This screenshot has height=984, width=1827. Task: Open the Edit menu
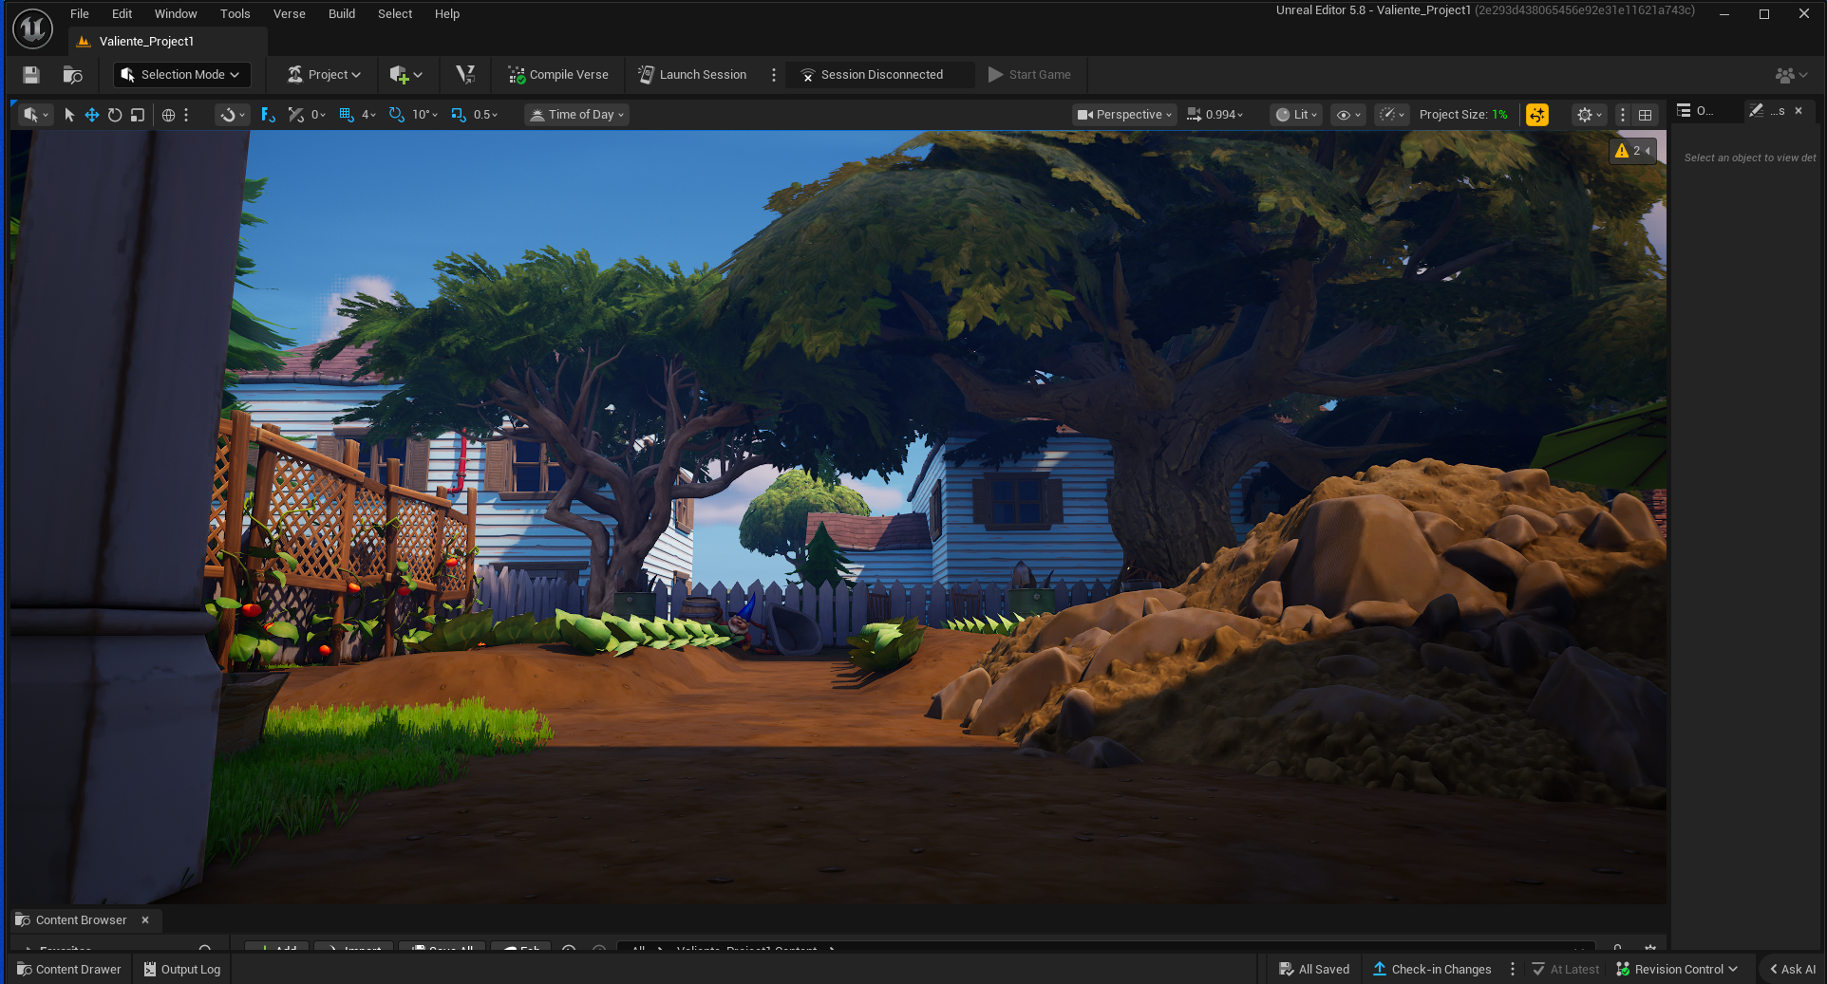(122, 14)
